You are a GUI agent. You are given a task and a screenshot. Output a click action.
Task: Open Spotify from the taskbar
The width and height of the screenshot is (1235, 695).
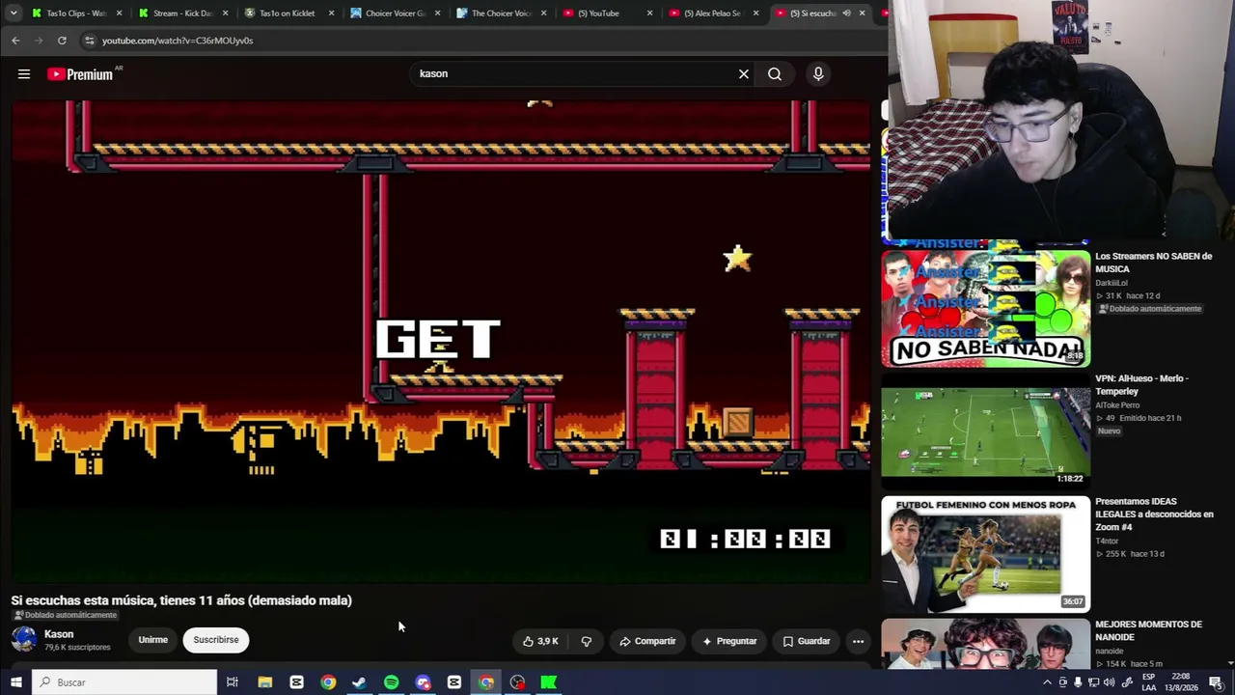[x=391, y=682]
